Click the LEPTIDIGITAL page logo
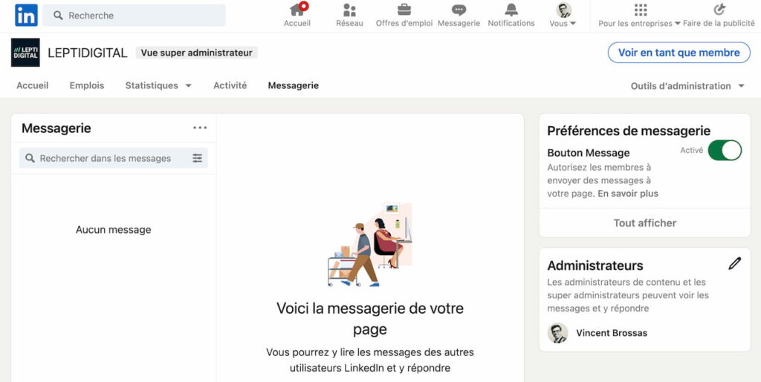 [x=25, y=52]
